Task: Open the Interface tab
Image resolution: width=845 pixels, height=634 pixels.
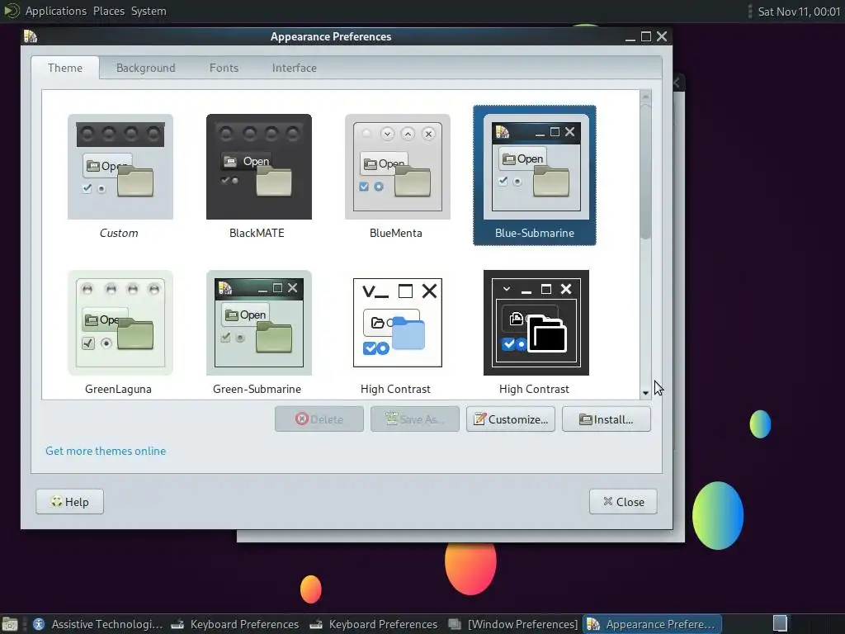Action: pyautogui.click(x=295, y=68)
